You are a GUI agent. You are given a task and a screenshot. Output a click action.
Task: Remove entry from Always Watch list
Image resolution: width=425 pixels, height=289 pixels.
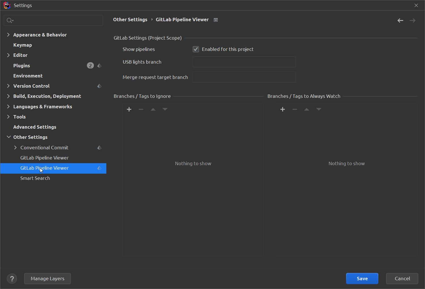coord(295,109)
